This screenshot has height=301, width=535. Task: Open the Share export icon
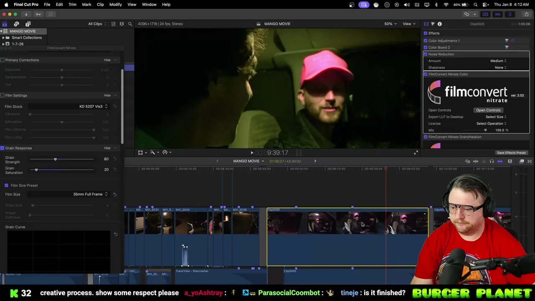[526, 14]
